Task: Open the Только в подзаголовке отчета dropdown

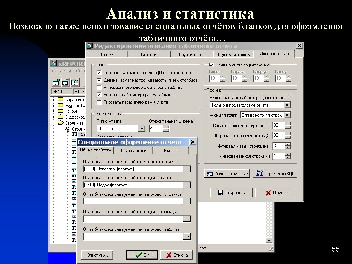Action: pos(287,105)
